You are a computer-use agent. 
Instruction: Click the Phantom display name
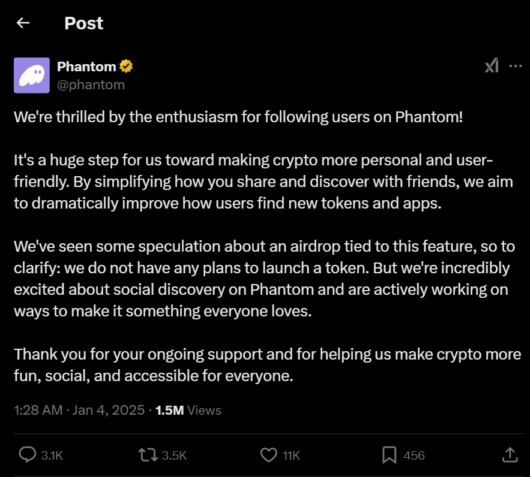point(86,67)
